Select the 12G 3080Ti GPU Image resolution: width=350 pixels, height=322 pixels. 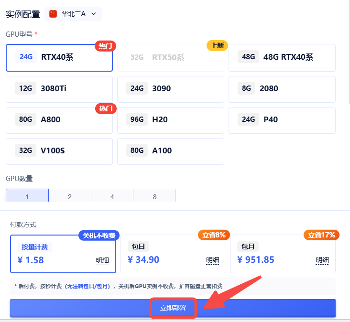coord(59,89)
